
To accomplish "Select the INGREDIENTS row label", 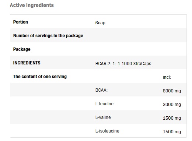I will click(27, 63).
